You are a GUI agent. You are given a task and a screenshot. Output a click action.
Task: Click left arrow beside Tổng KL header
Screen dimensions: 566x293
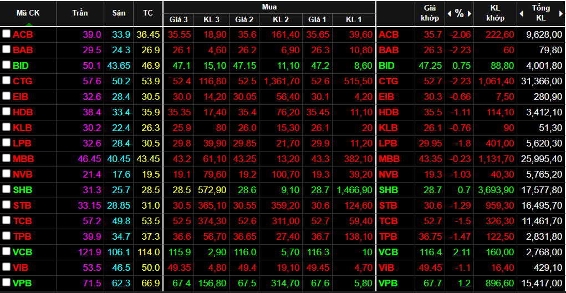pyautogui.click(x=521, y=13)
